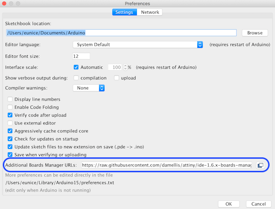Click the Browse button for sketchbook location

(x=254, y=33)
